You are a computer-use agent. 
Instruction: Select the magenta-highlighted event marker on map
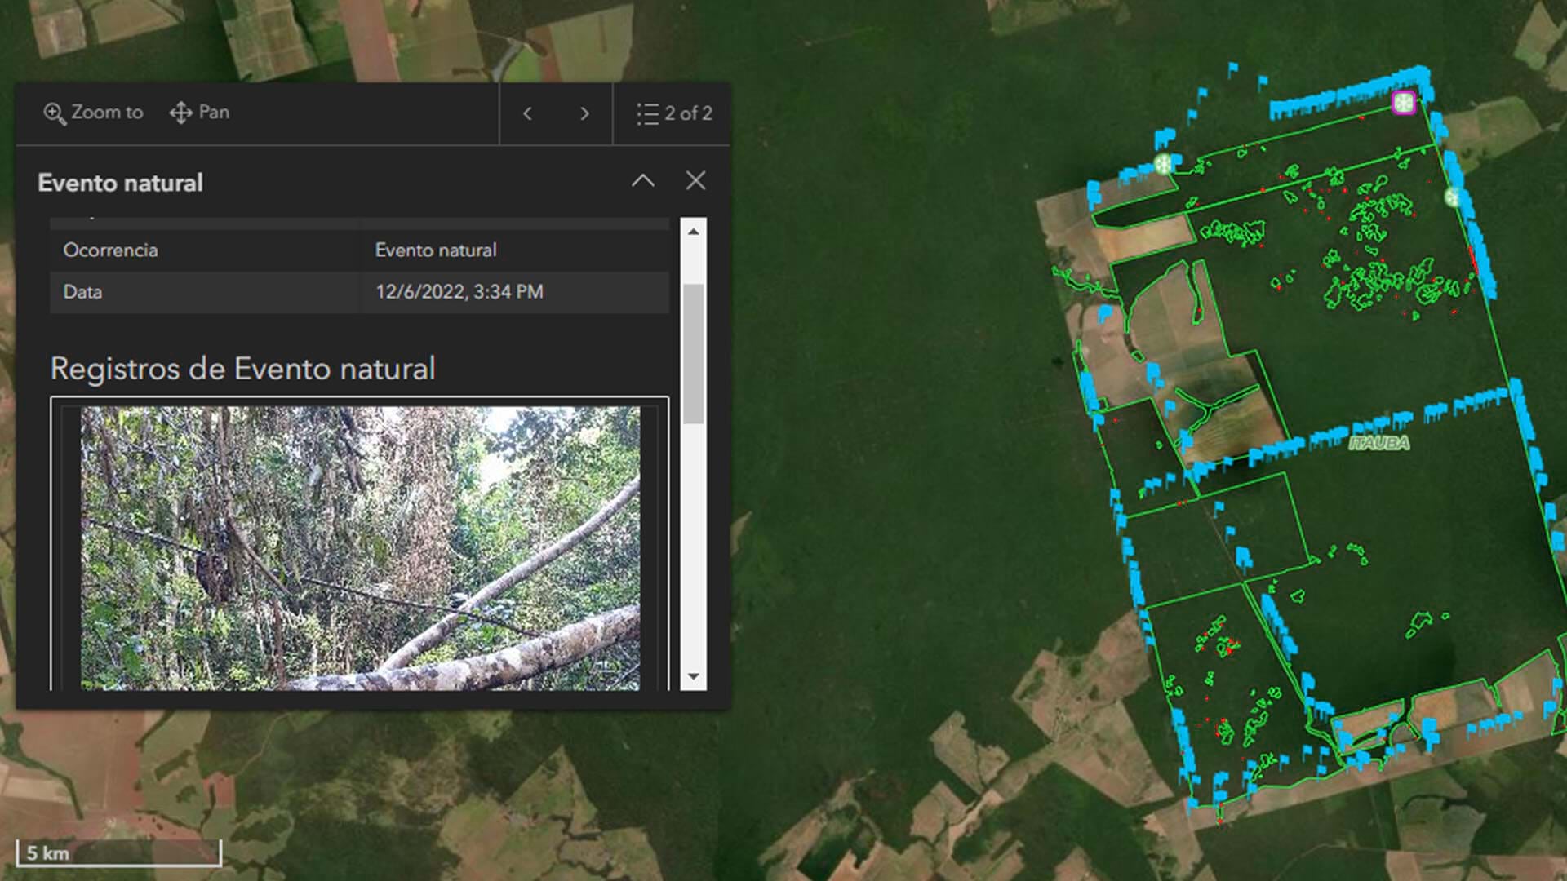(1403, 103)
